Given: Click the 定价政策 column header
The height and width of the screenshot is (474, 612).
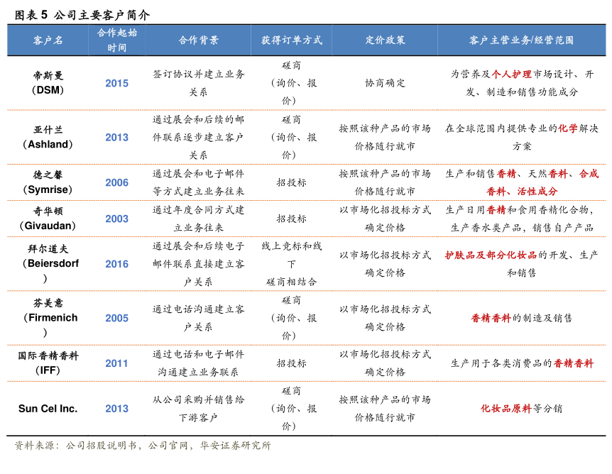Looking at the screenshot, I should click(385, 40).
